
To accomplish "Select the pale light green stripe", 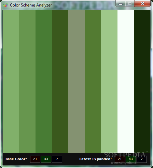I will click(x=109, y=82).
